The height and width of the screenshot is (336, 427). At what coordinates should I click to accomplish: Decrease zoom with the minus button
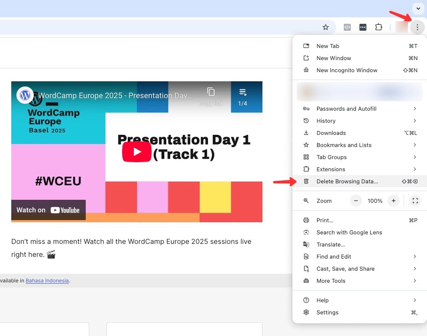pyautogui.click(x=356, y=201)
